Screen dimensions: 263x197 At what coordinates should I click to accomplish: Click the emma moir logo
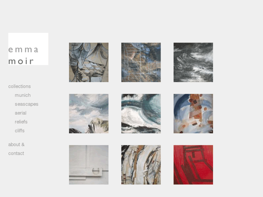(28, 49)
